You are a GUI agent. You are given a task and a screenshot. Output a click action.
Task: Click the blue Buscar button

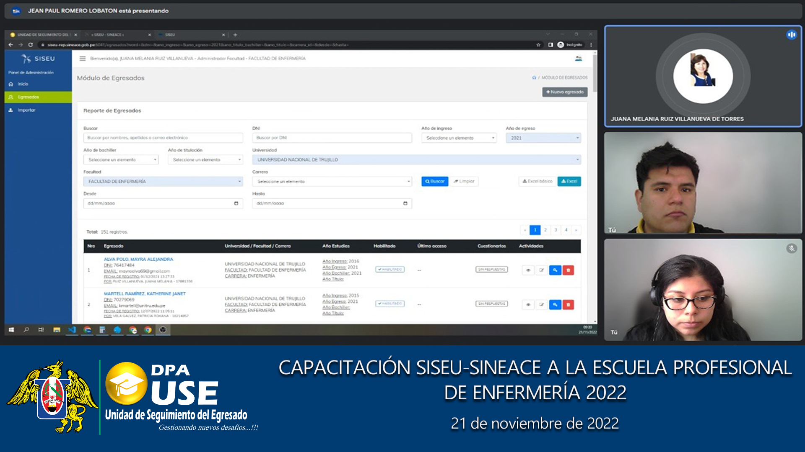(435, 181)
